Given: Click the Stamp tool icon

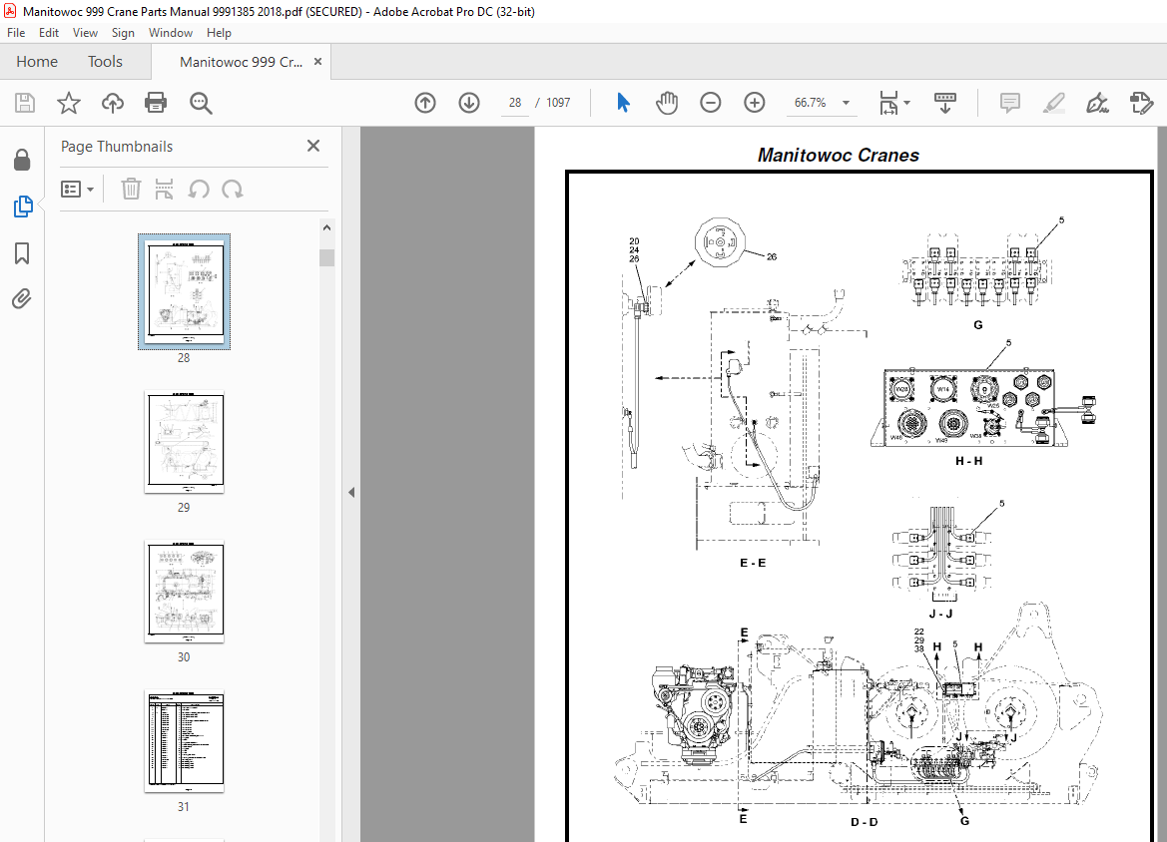Looking at the screenshot, I should click(1141, 103).
